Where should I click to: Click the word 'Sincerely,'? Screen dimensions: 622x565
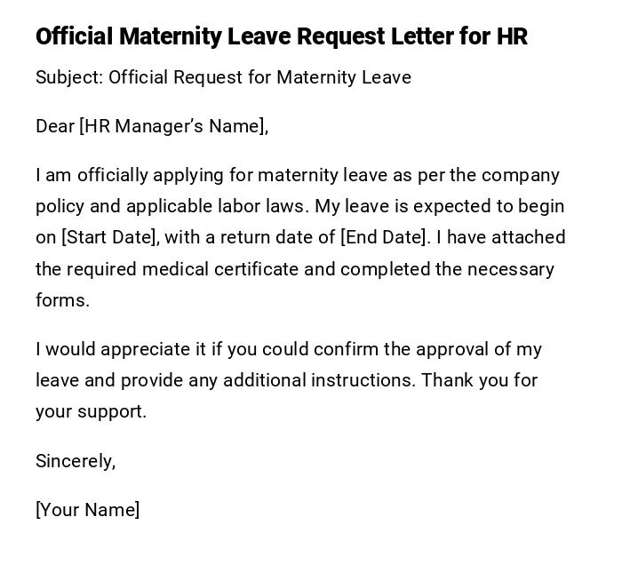pos(76,461)
